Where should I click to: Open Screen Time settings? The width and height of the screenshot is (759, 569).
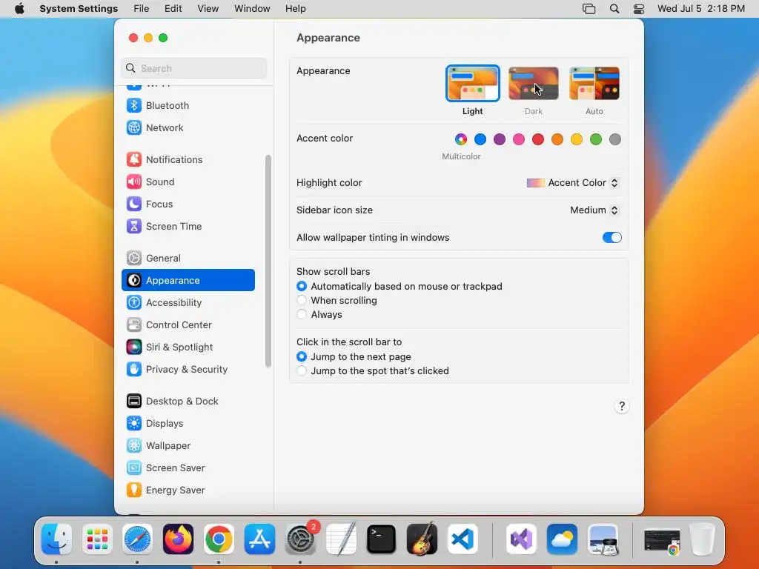click(x=188, y=227)
